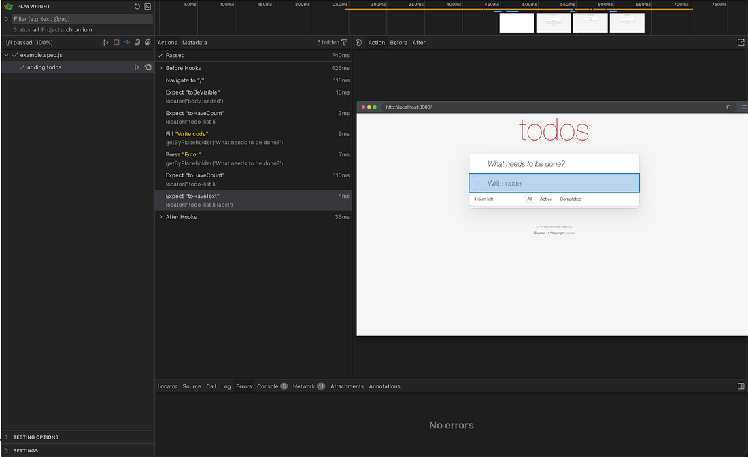Viewport: 748px width, 457px height.
Task: Click the Status: all filter text
Action: (x=27, y=29)
